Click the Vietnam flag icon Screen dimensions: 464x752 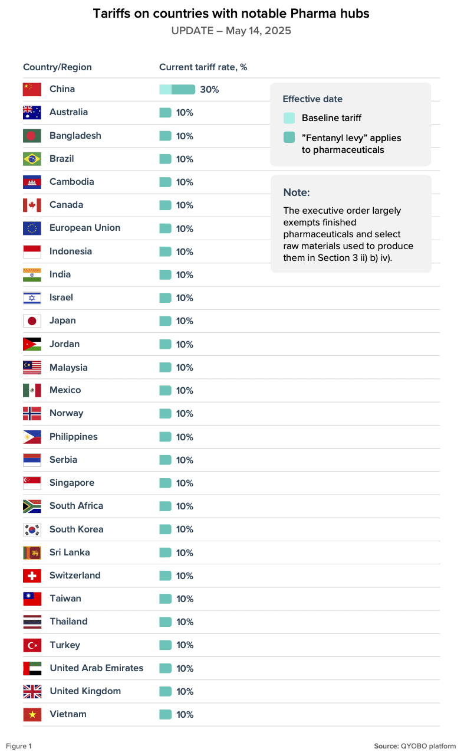(x=32, y=714)
